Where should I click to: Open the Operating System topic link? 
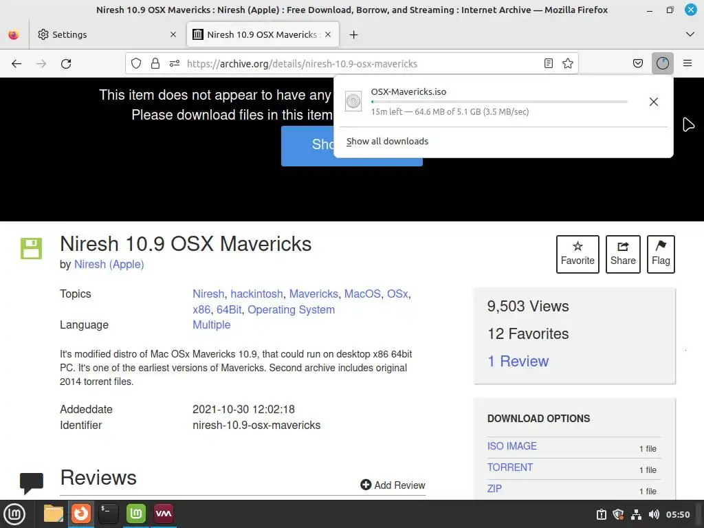(x=291, y=310)
